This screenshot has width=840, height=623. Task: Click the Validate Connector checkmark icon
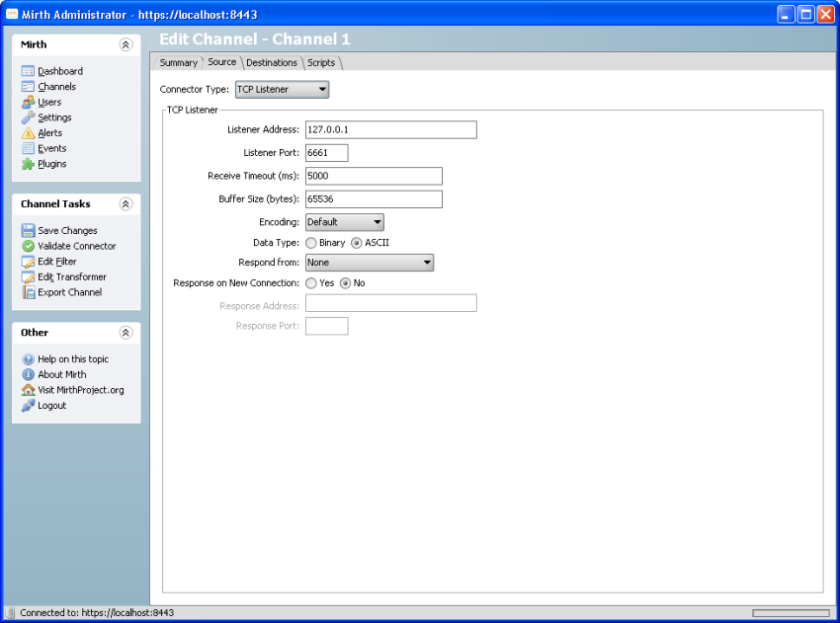tap(28, 246)
